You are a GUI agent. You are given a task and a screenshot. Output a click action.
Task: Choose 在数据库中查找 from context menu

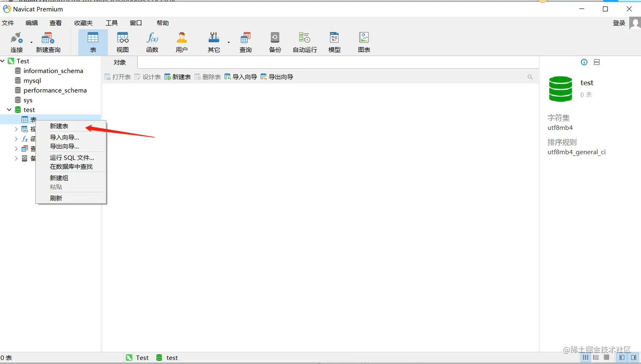(x=71, y=167)
